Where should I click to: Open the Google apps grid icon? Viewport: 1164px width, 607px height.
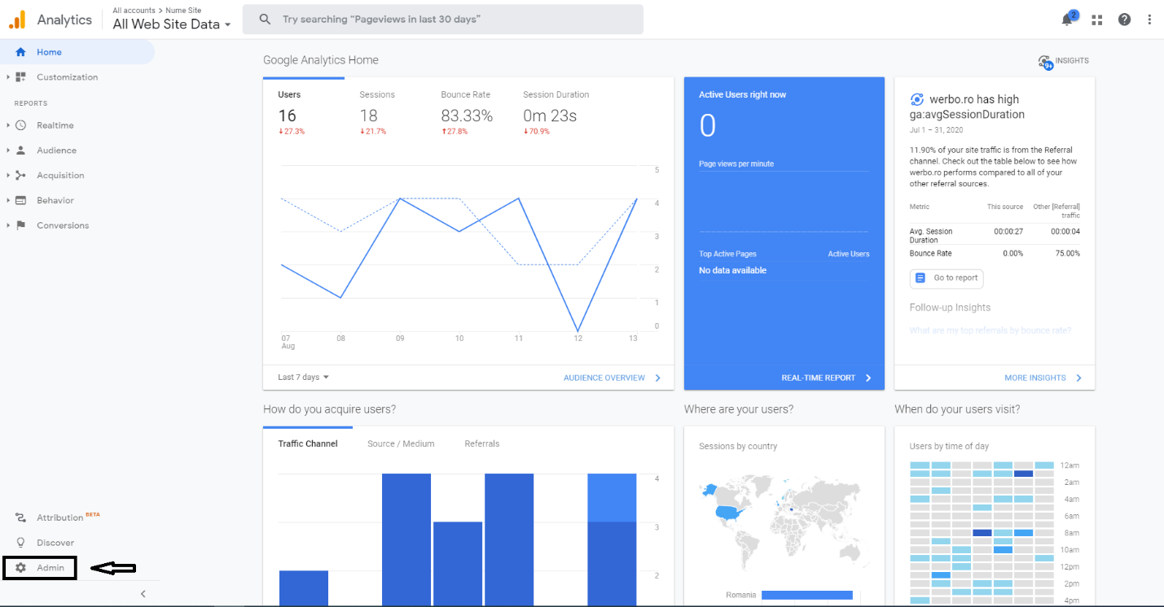coord(1096,20)
